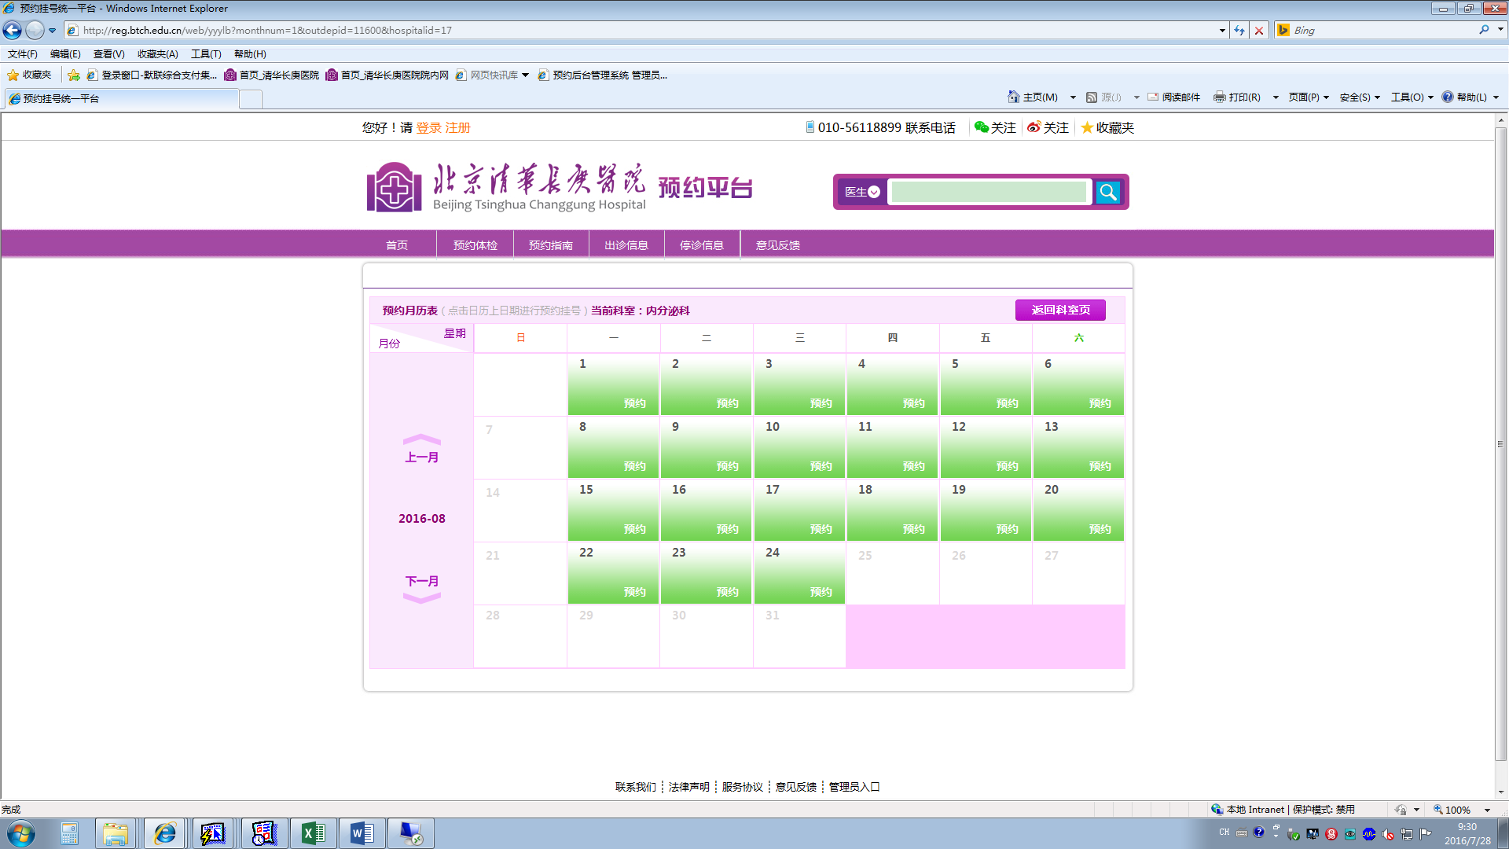Screen dimensions: 1509x849
Task: Expand the address bar history dropdown
Action: pyautogui.click(x=1222, y=30)
